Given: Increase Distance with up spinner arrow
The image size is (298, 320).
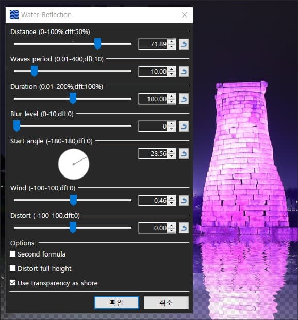Looking at the screenshot, I should 172,42.
